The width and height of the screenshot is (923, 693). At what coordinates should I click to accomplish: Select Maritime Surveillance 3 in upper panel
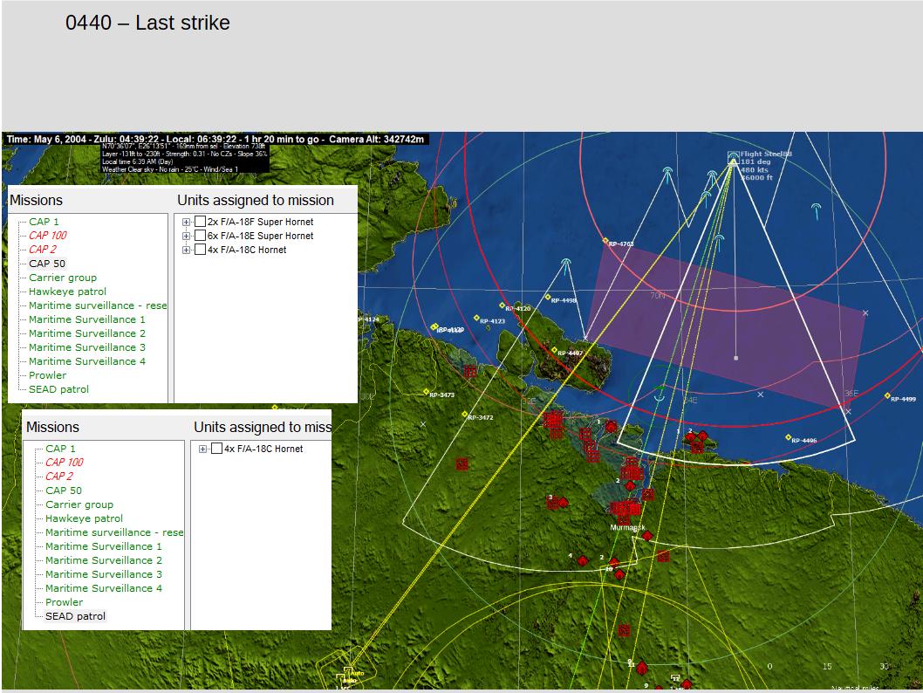point(86,347)
